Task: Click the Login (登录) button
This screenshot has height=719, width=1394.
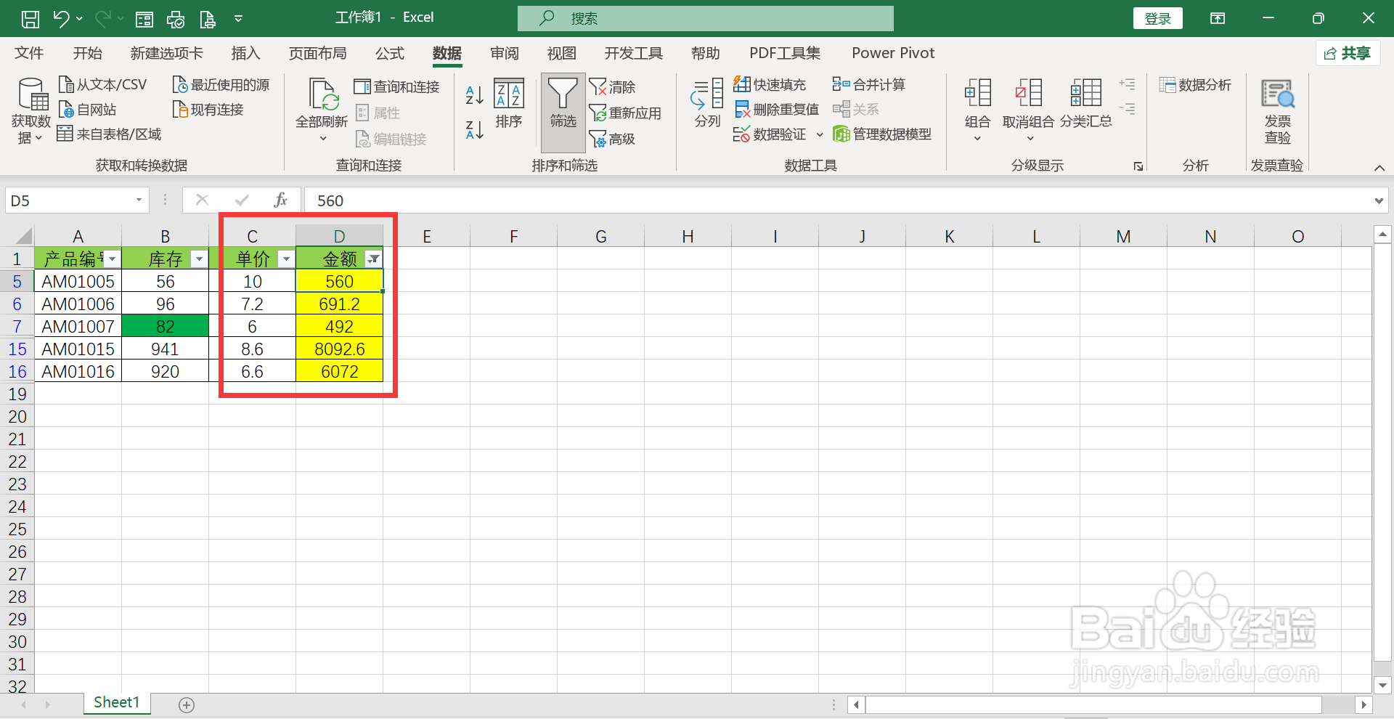Action: pos(1158,18)
